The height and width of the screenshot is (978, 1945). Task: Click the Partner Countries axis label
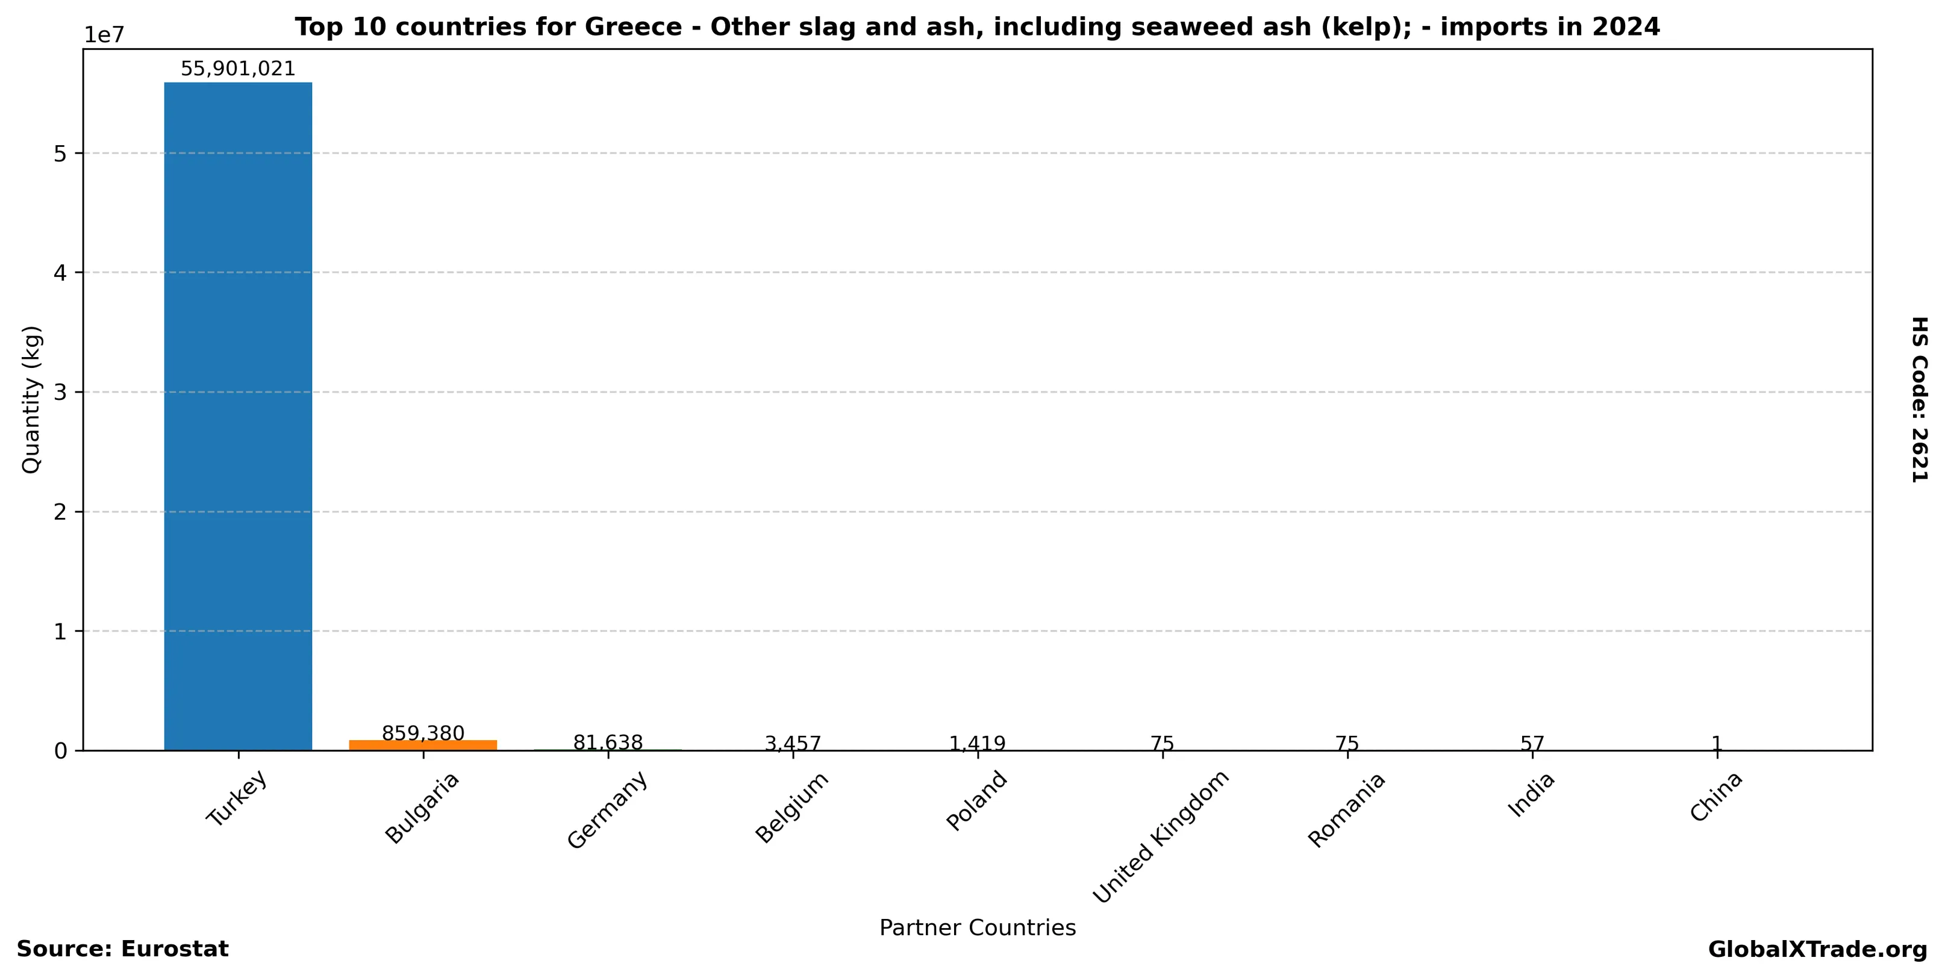(x=977, y=927)
